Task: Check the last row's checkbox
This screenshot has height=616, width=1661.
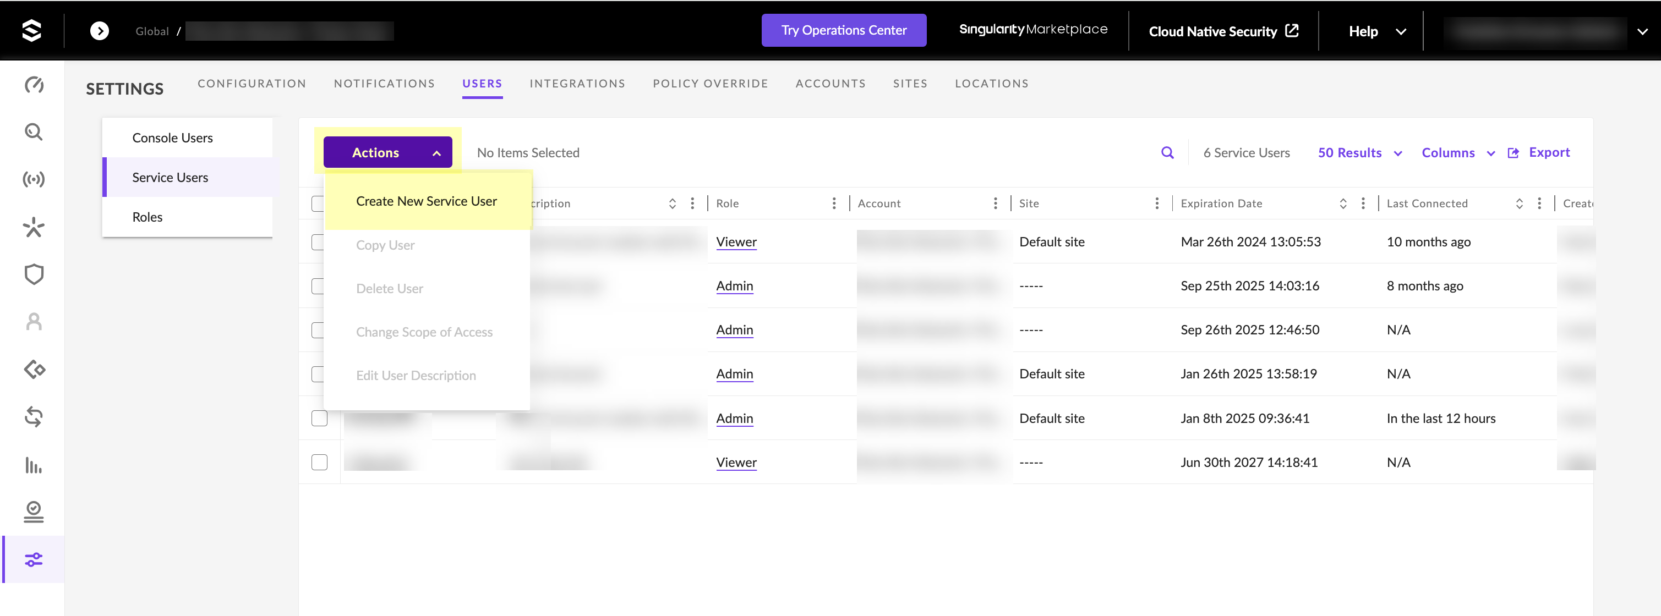Action: [x=319, y=462]
